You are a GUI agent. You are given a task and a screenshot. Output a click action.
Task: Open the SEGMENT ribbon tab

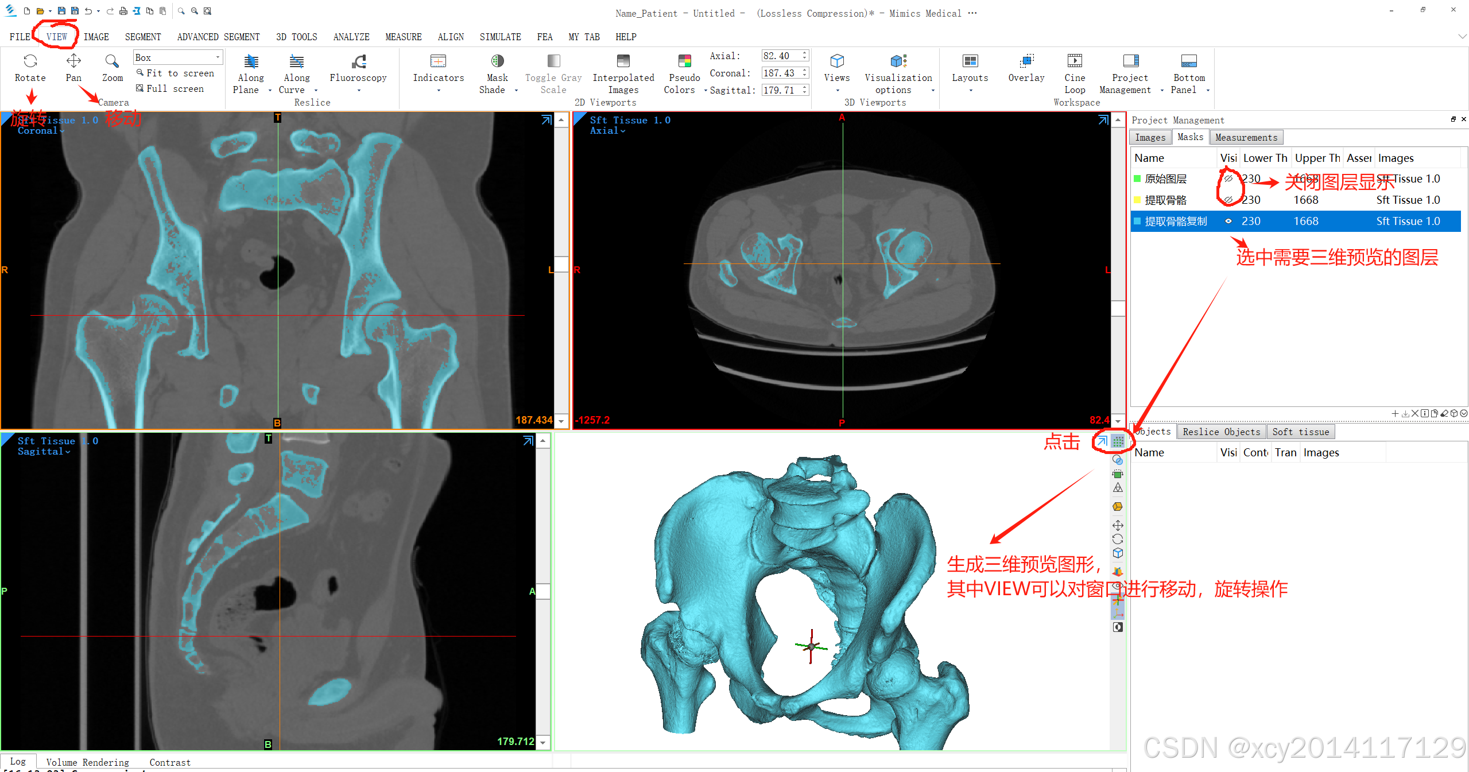143,37
